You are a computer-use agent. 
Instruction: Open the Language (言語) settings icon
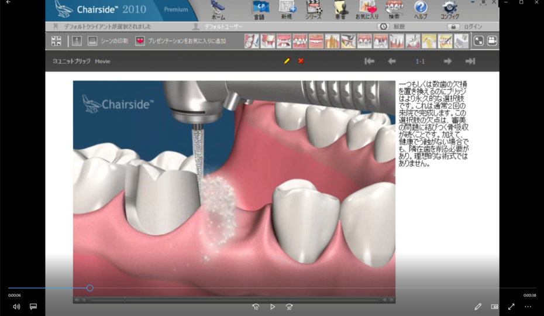coord(260,10)
